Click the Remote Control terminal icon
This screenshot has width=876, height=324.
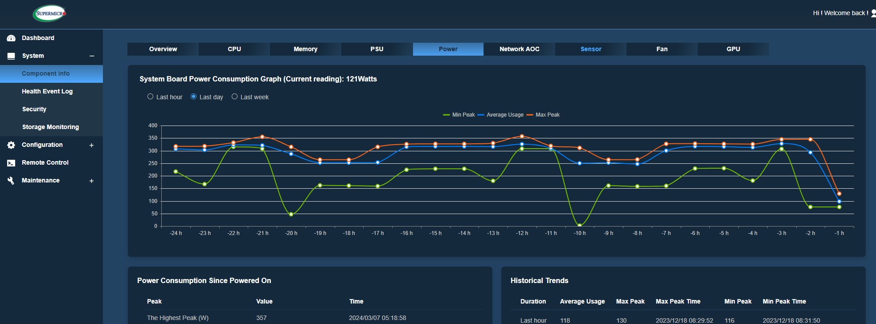point(11,163)
